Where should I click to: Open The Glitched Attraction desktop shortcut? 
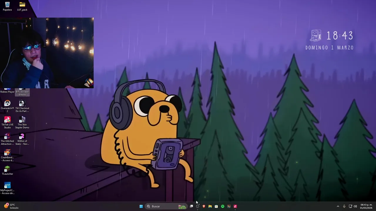(7, 139)
